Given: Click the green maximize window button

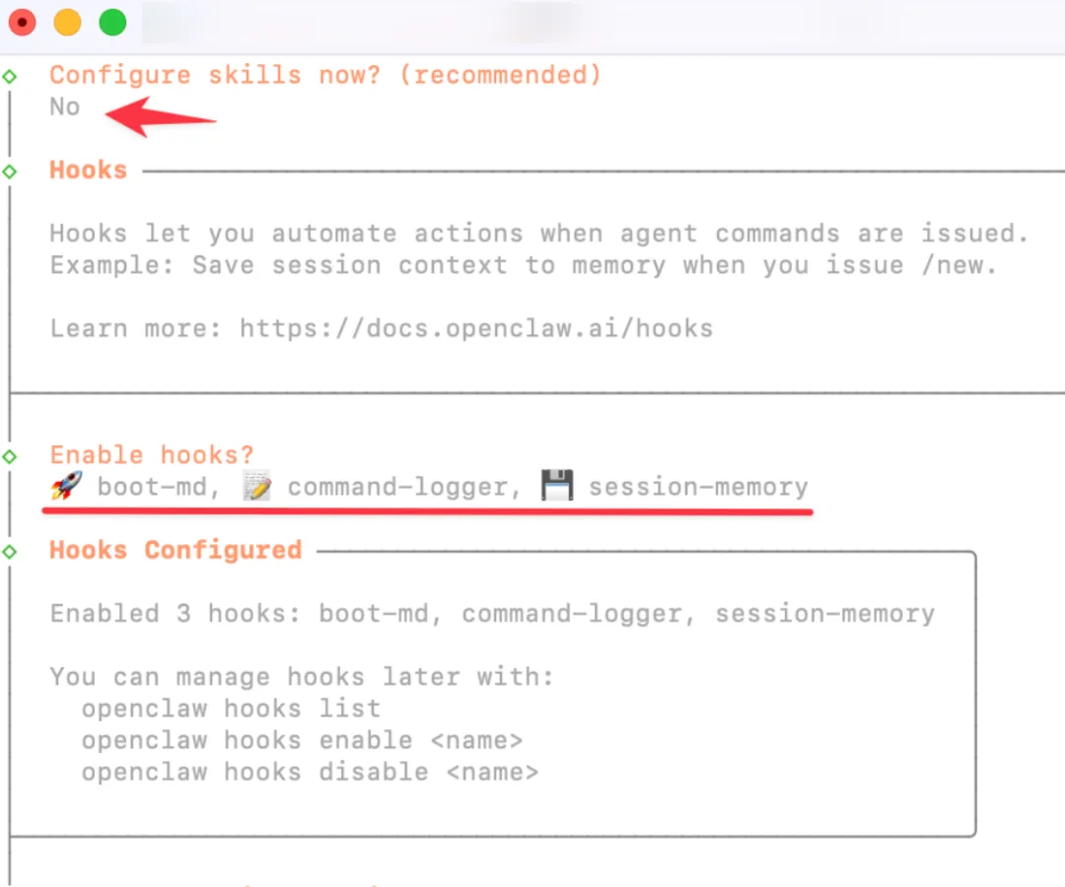Looking at the screenshot, I should [x=112, y=23].
